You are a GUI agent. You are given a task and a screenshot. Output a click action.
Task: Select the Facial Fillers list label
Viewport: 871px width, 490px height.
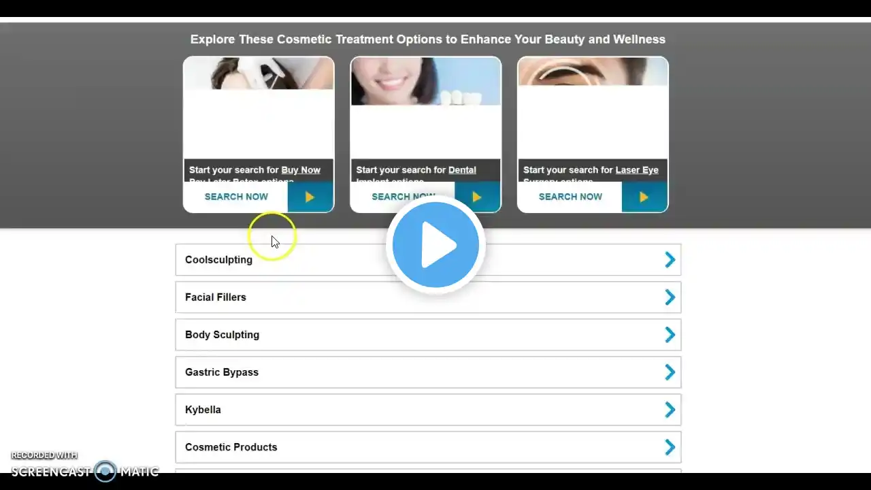[216, 297]
